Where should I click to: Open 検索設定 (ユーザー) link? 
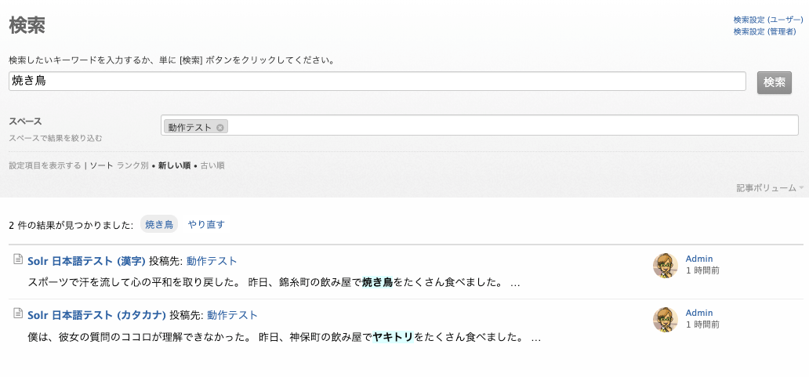(767, 20)
